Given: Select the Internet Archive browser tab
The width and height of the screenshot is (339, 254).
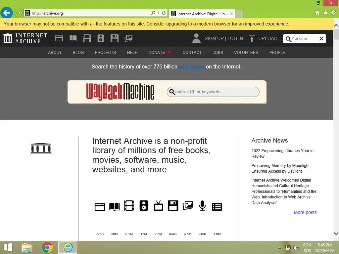Looking at the screenshot, I should tap(202, 14).
